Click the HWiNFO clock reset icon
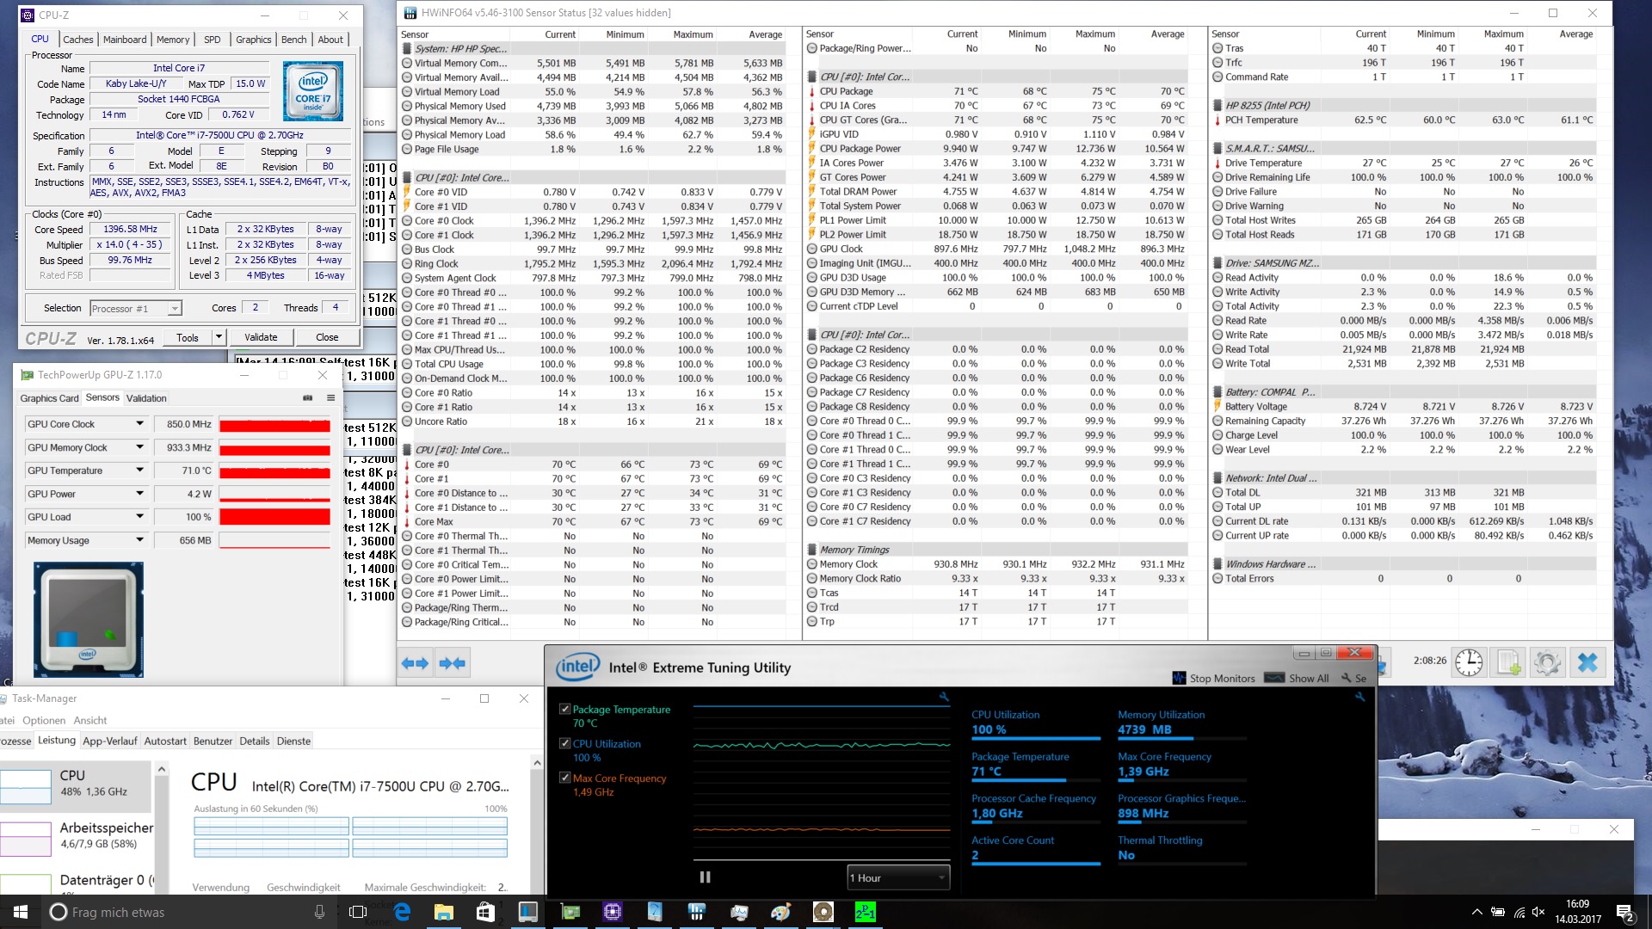Image resolution: width=1652 pixels, height=929 pixels. click(x=1469, y=662)
